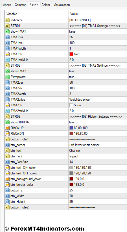Image resolution: width=127 pixels, height=232 pixels.
Task: Switch to the Visualization tab
Action: [x=62, y=5]
